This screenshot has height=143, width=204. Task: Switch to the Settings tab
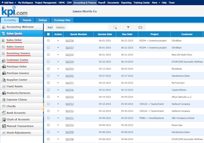point(42,20)
